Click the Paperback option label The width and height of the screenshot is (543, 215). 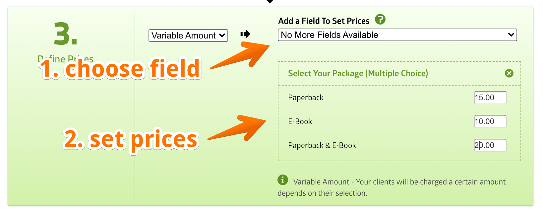click(306, 98)
